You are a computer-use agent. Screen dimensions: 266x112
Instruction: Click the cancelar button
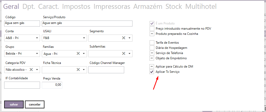tap(35, 104)
